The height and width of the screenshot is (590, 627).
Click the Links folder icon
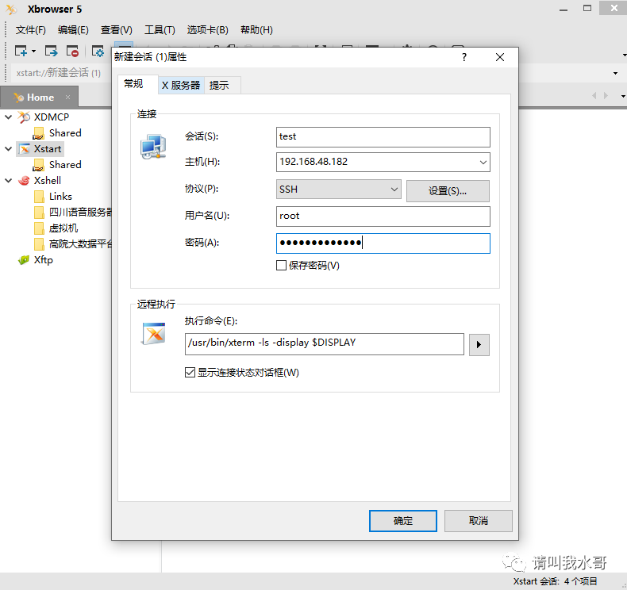[39, 197]
